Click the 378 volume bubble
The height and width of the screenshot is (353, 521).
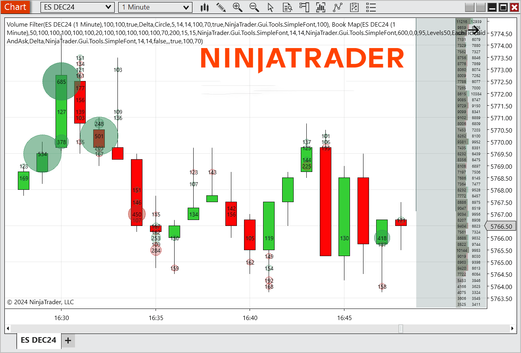[x=62, y=142]
